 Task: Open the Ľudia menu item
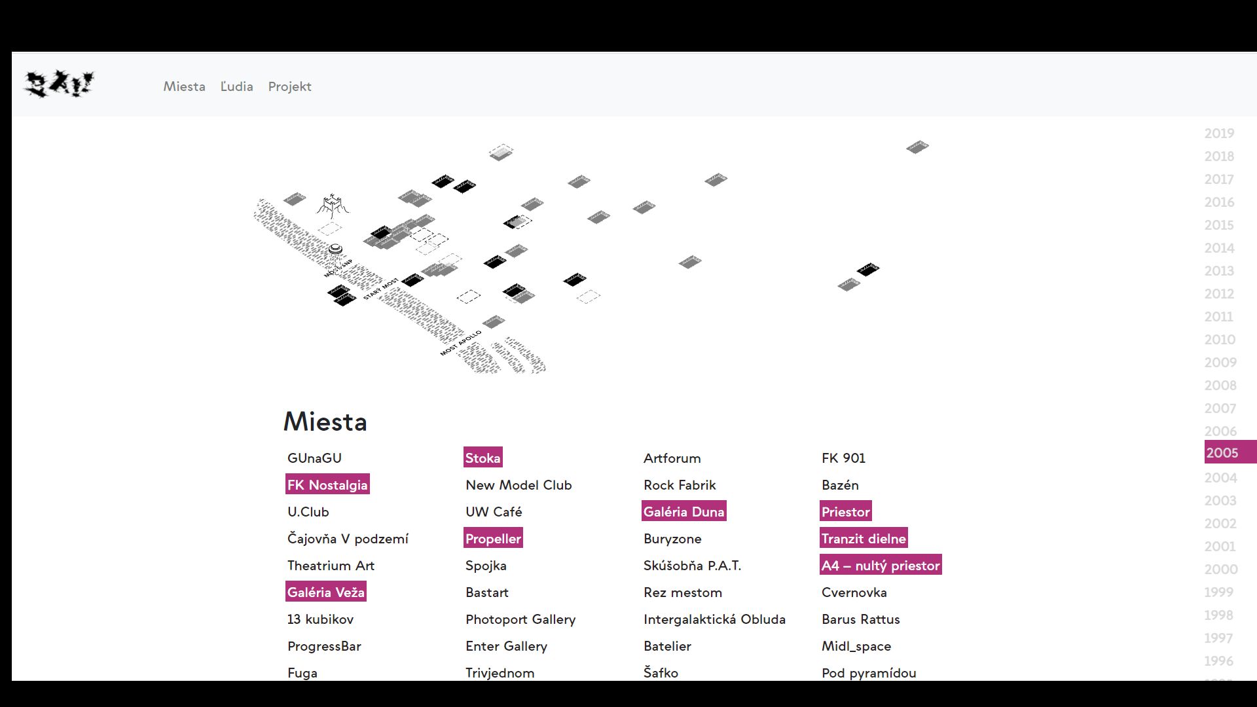[236, 86]
